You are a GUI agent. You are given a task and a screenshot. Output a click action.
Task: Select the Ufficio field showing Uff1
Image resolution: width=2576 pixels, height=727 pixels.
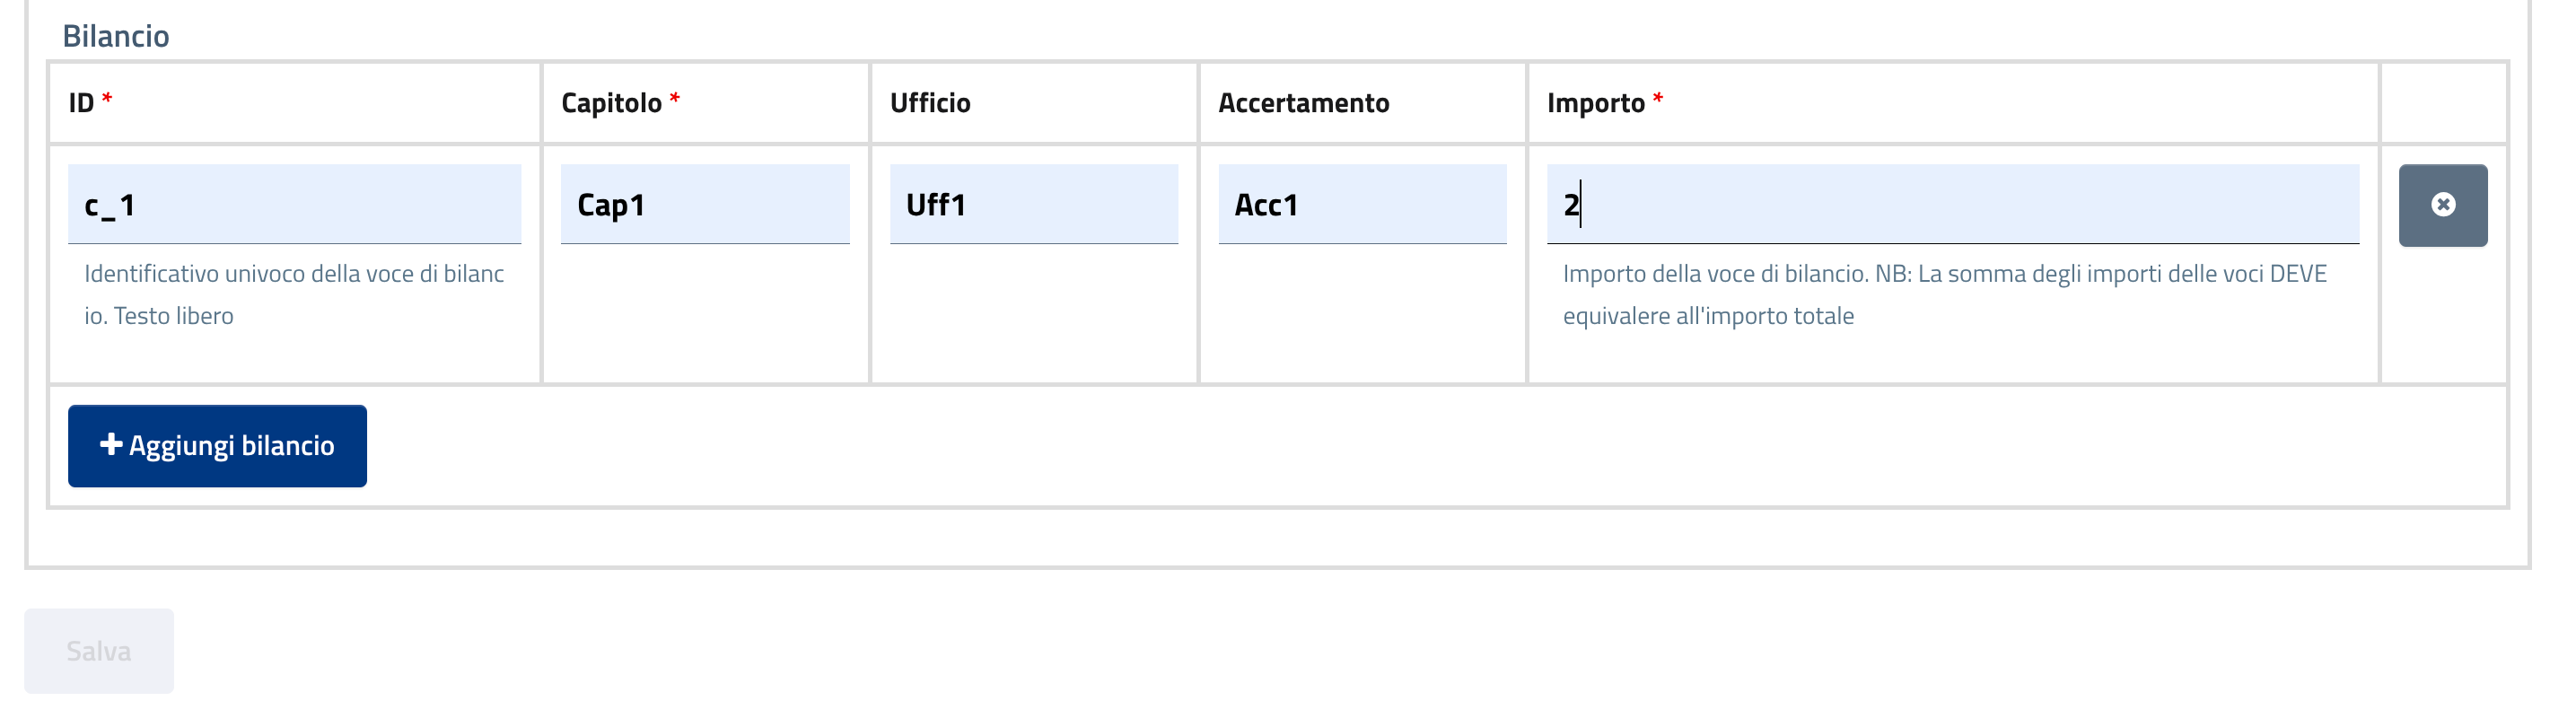1033,205
